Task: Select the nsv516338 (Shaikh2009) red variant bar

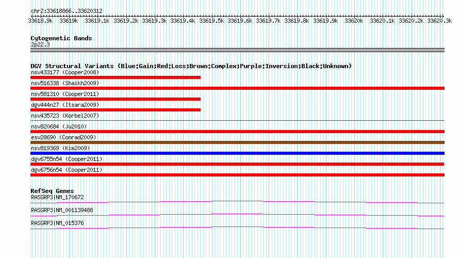Action: point(237,88)
